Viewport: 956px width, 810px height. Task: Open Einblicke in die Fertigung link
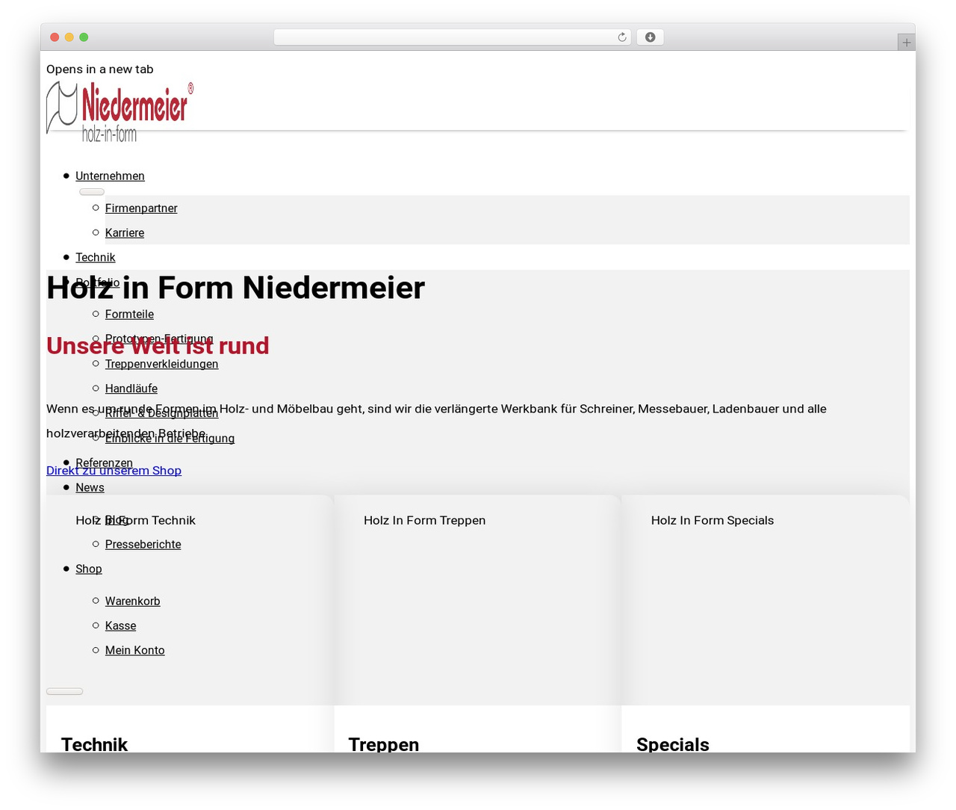point(170,439)
